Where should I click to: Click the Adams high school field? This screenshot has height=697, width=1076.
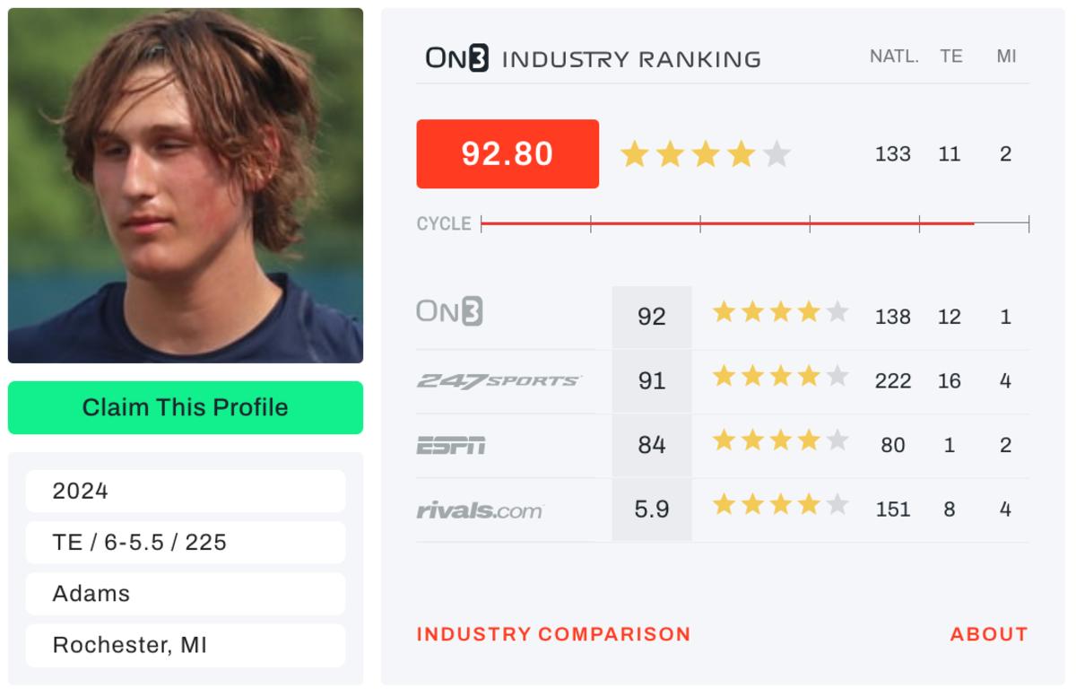[186, 594]
